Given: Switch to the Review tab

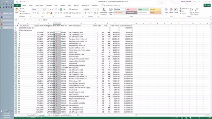Looking at the screenshot, I should point(63,5).
